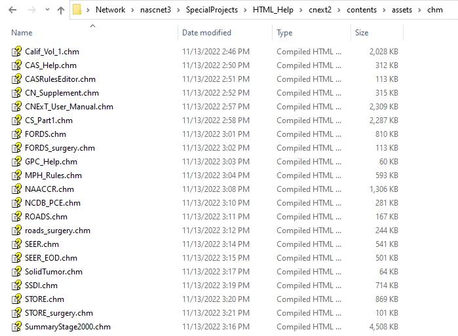The image size is (458, 336).
Task: Click the ROADS.chm help file icon
Action: [16, 216]
